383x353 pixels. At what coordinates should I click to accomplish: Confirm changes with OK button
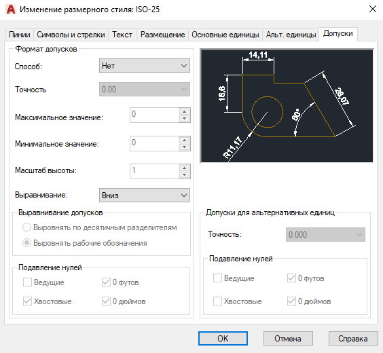[223, 338]
